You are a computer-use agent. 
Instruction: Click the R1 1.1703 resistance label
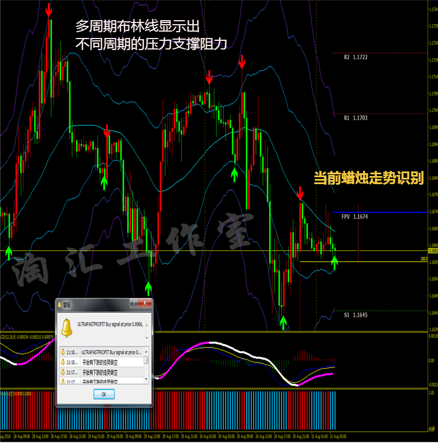tap(356, 118)
